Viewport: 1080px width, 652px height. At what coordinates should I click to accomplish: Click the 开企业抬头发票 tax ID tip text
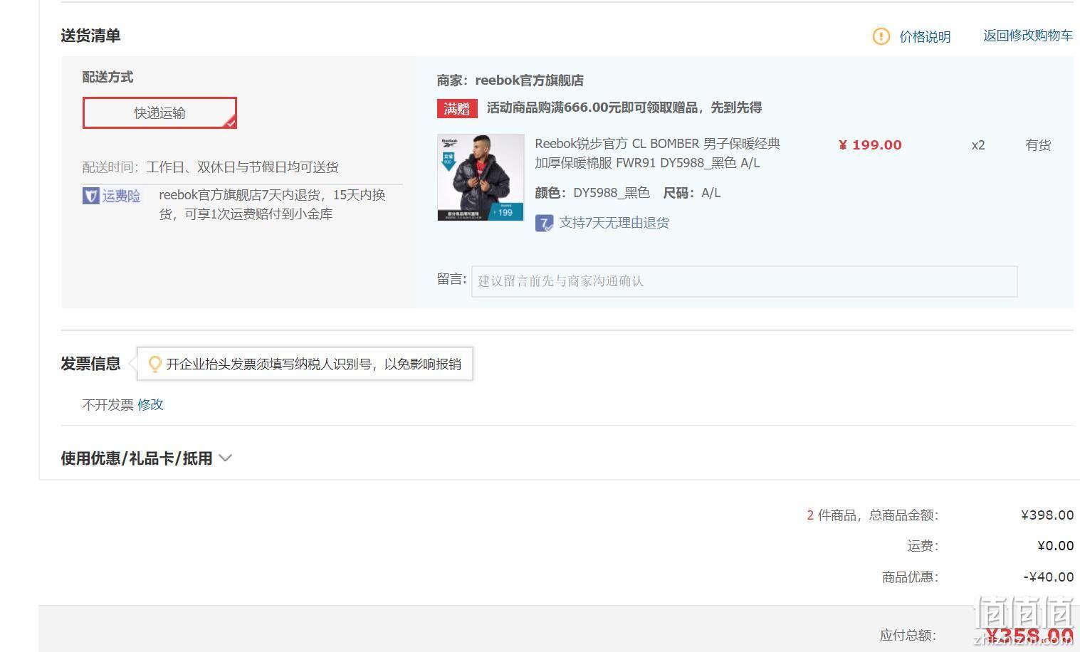pos(313,364)
